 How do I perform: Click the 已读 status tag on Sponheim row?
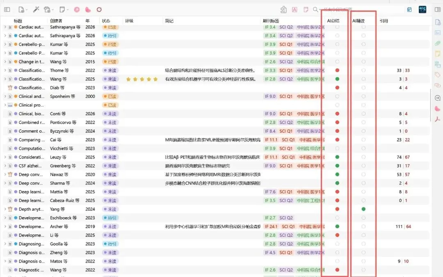coord(110,96)
